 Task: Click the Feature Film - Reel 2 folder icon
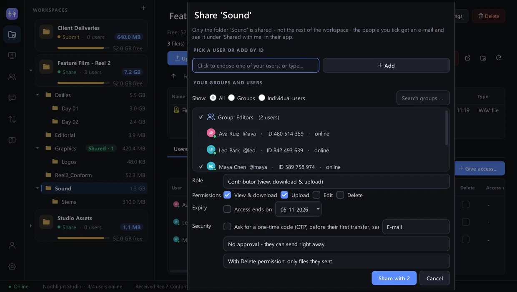[x=46, y=67]
